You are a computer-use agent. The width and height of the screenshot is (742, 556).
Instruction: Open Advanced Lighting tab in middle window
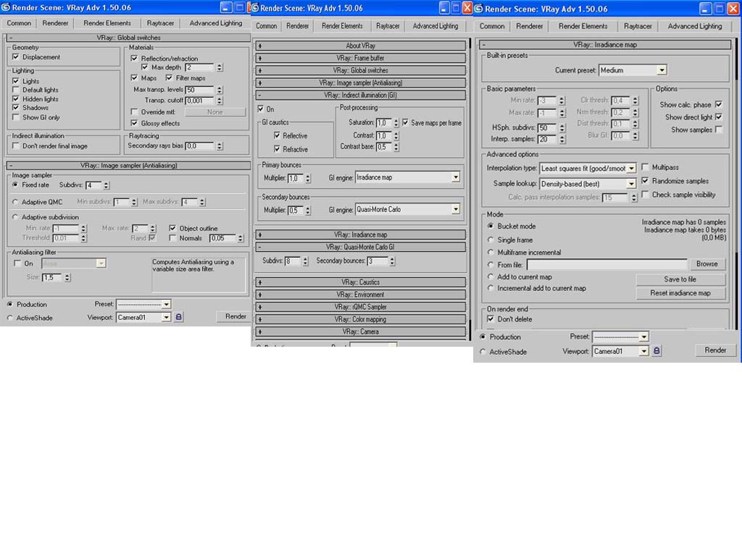435,26
